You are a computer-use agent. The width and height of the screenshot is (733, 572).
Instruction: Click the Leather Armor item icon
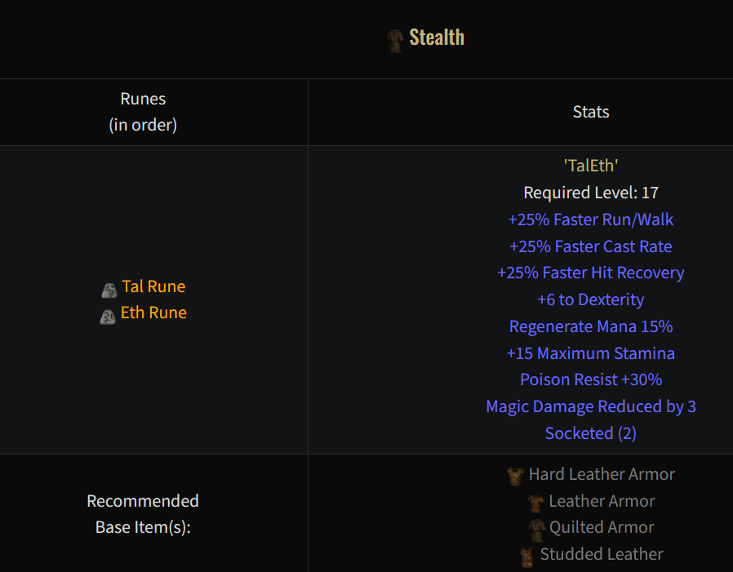(x=535, y=503)
